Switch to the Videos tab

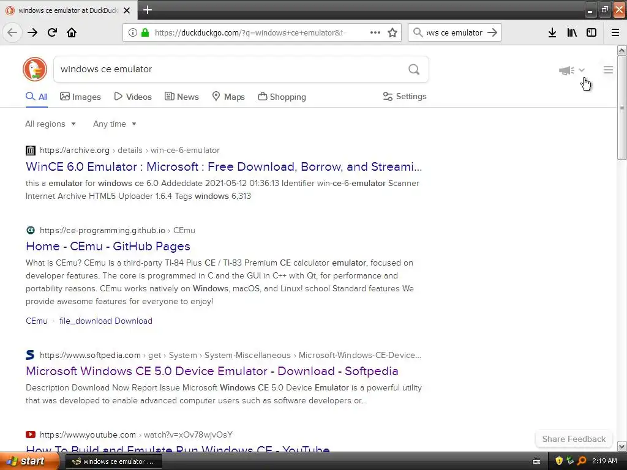[133, 97]
